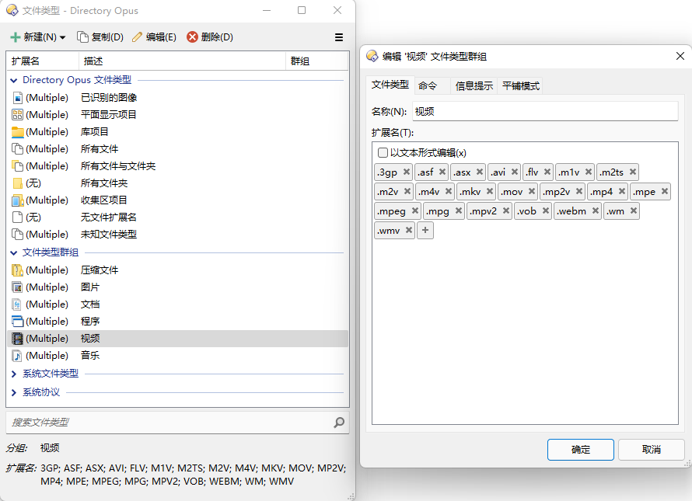This screenshot has width=692, height=501.
Task: Remove the .mpg extension tag
Action: 459,210
